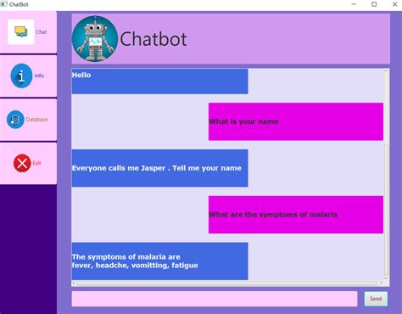Open the Database cylinder icon
Image resolution: width=402 pixels, height=314 pixels.
point(15,120)
